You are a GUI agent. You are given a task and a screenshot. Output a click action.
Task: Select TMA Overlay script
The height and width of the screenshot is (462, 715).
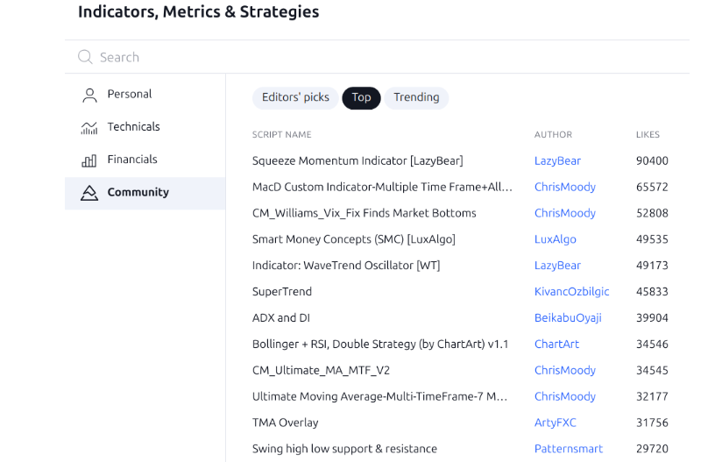[285, 423]
